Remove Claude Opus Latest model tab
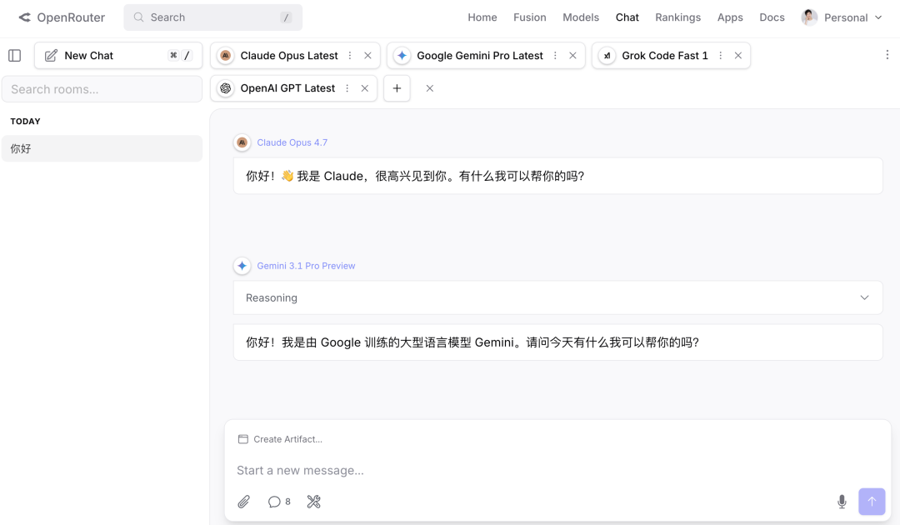This screenshot has width=900, height=525. click(368, 56)
